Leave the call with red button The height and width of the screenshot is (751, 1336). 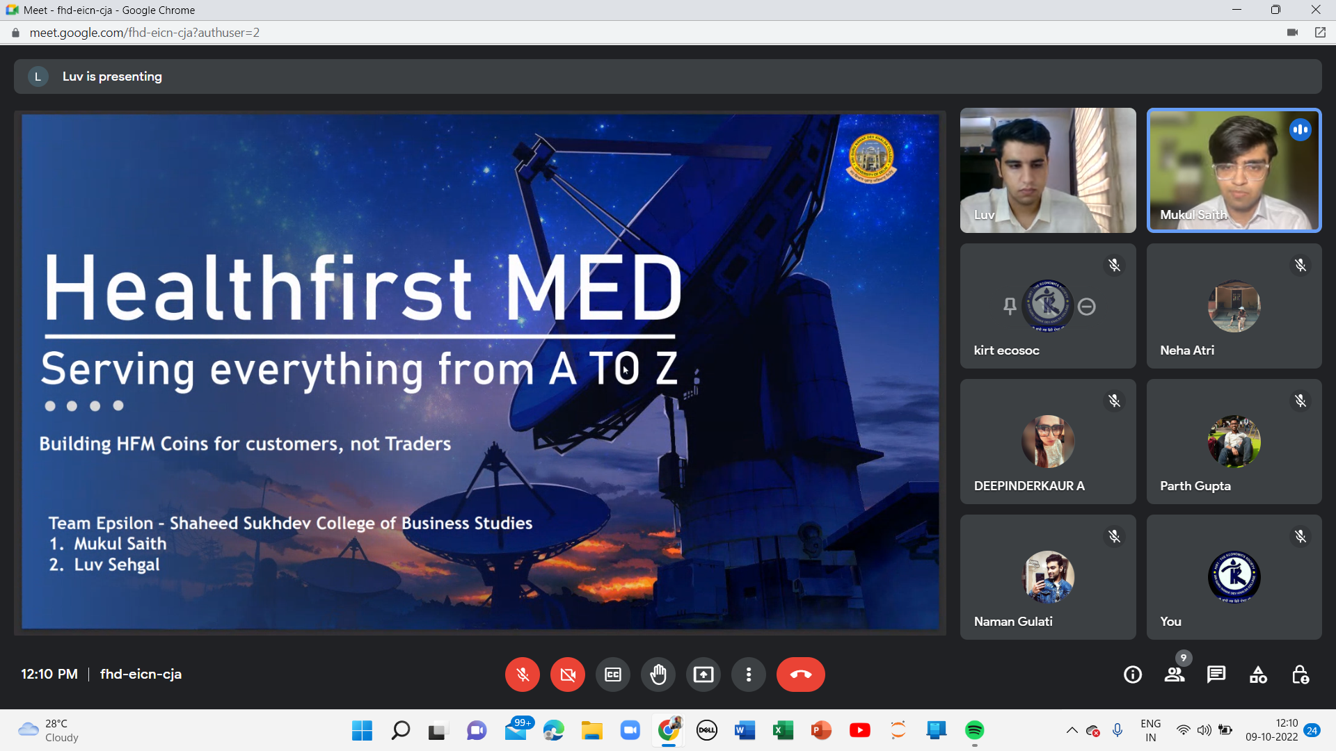pyautogui.click(x=800, y=675)
